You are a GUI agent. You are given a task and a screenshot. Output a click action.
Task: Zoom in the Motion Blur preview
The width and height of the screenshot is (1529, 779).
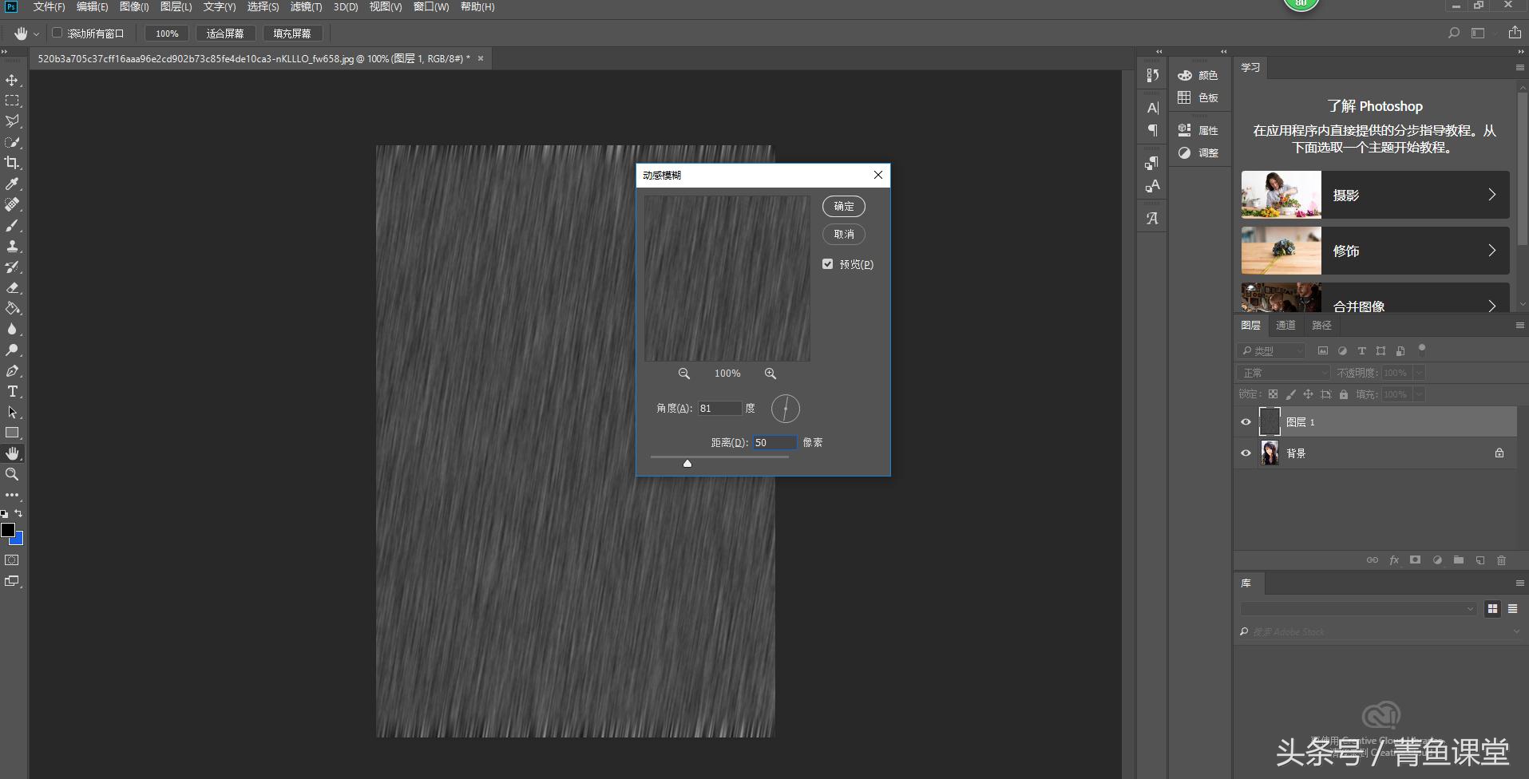coord(770,374)
